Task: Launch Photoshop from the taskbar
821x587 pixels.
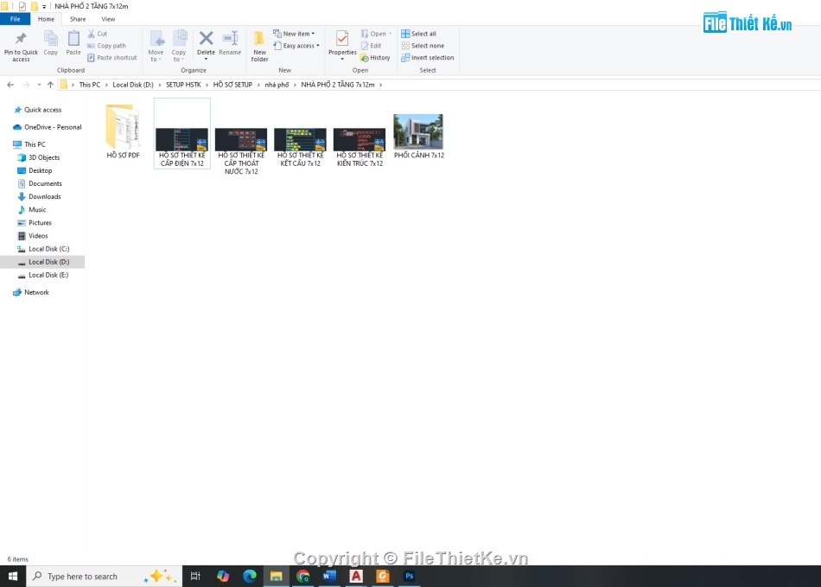Action: tap(410, 576)
